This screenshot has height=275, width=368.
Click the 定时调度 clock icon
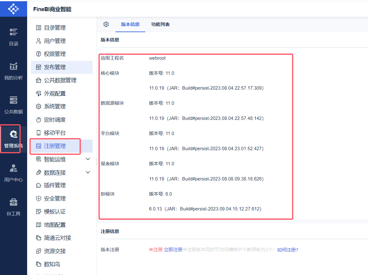pos(39,120)
